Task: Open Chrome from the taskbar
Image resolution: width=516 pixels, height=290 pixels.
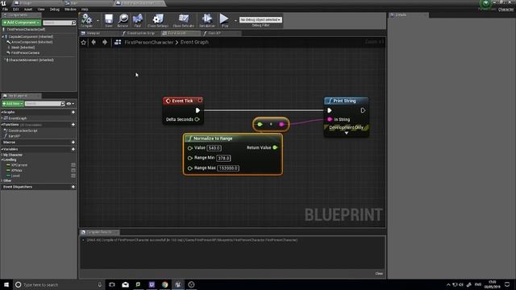Action: pos(164,284)
